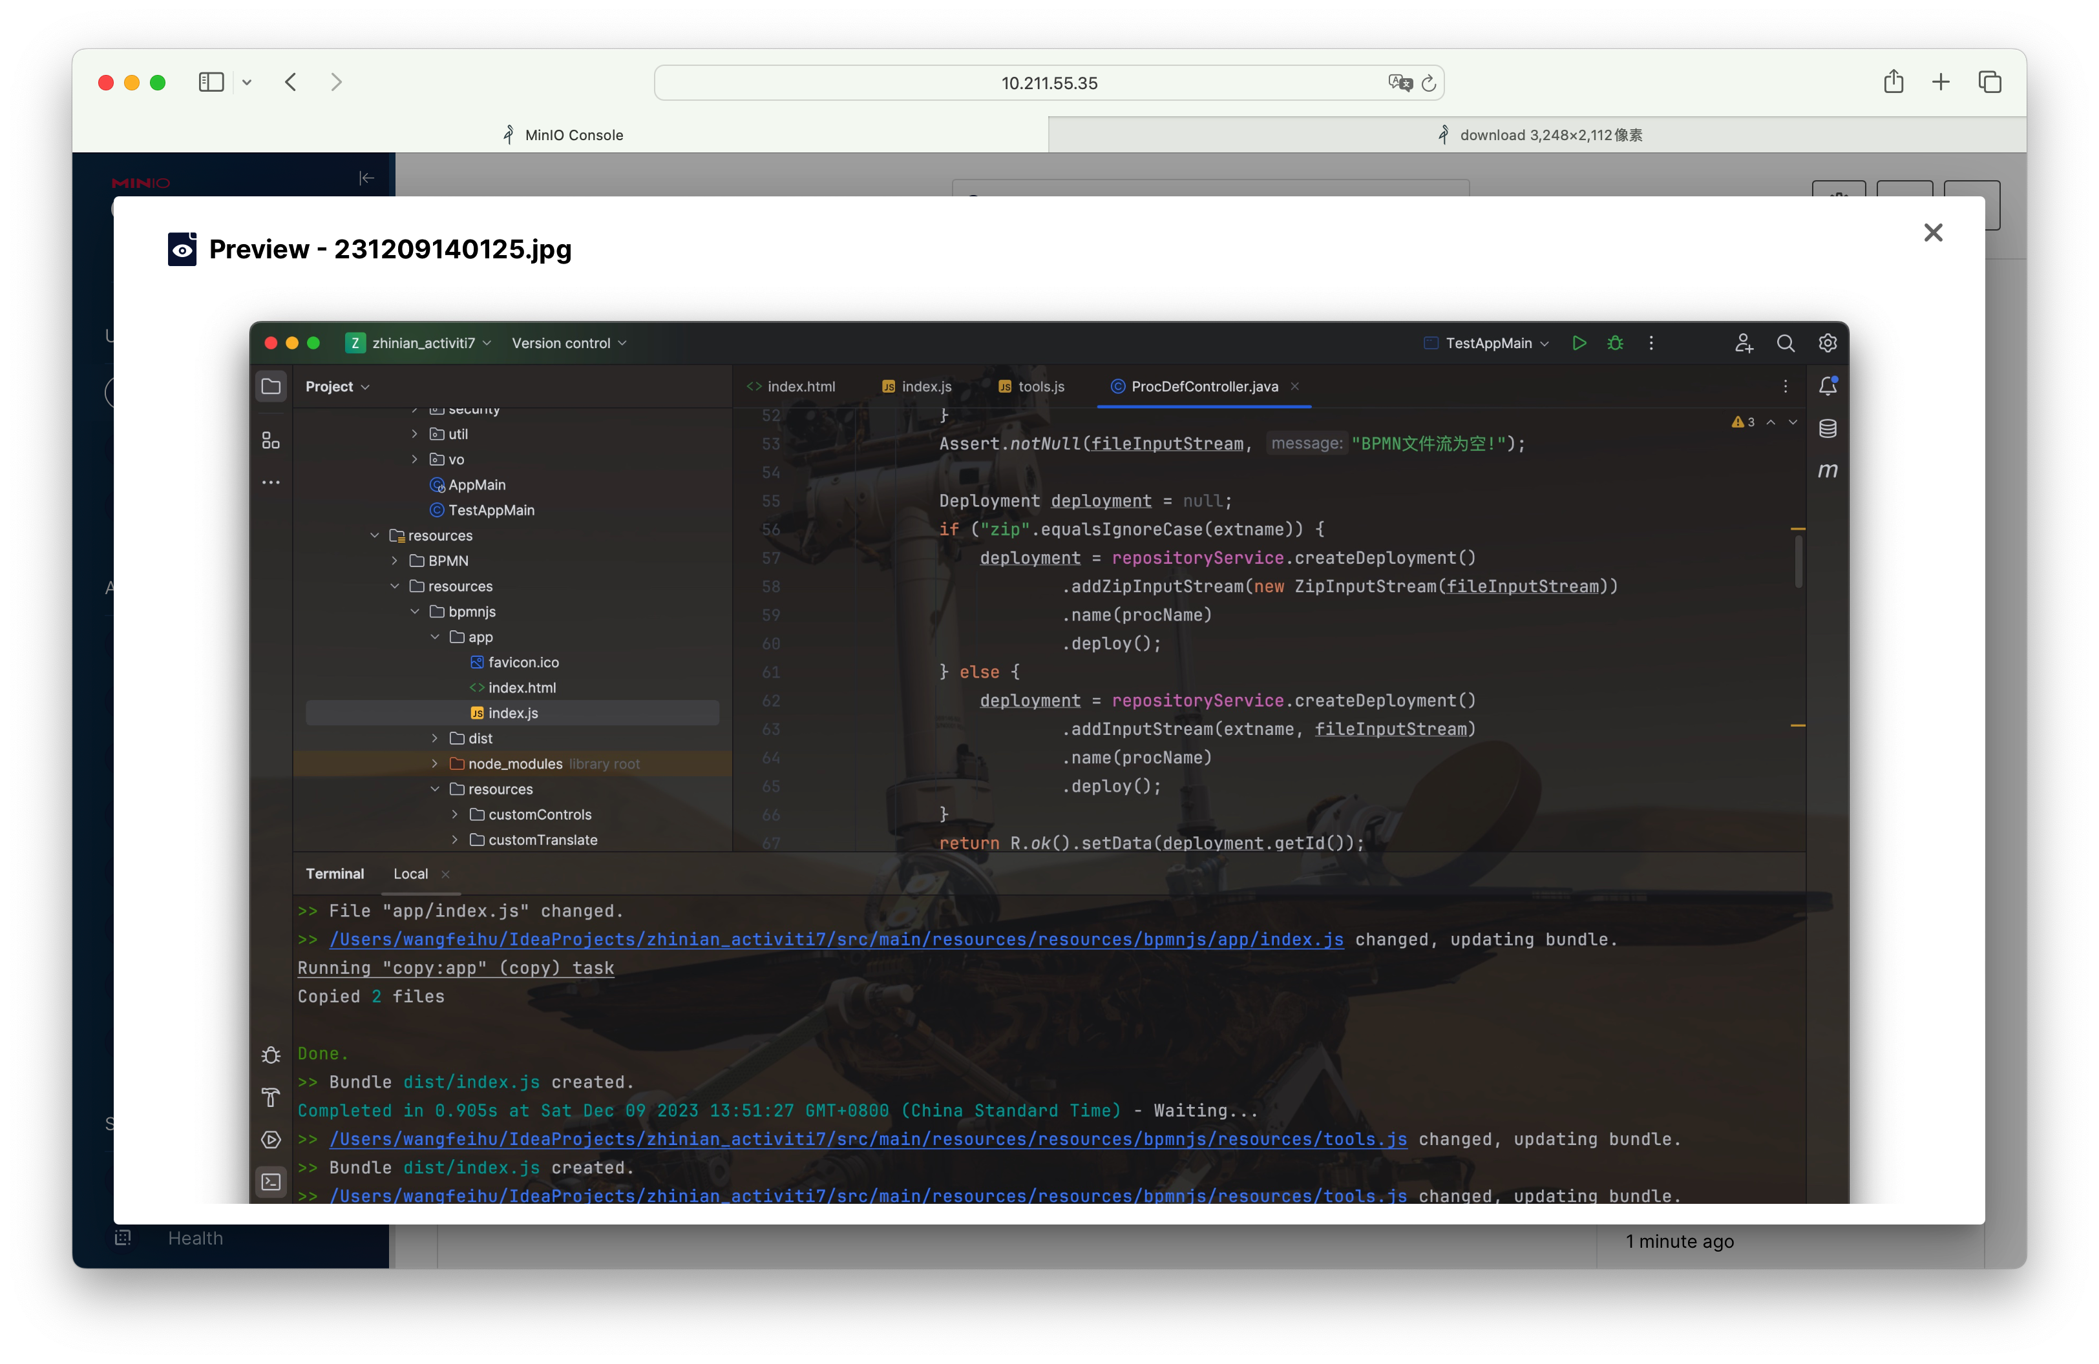Click the '1 minute ago' timestamp
This screenshot has width=2099, height=1364.
pos(1679,1241)
